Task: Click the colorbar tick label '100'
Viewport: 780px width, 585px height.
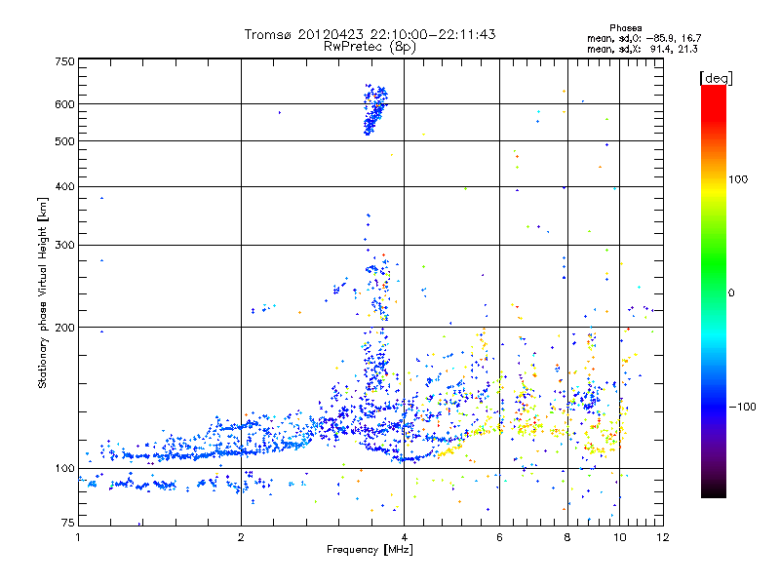Action: pos(738,179)
